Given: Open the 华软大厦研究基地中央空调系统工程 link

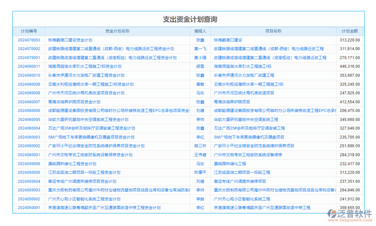Looking at the screenshot, I should [246, 119].
